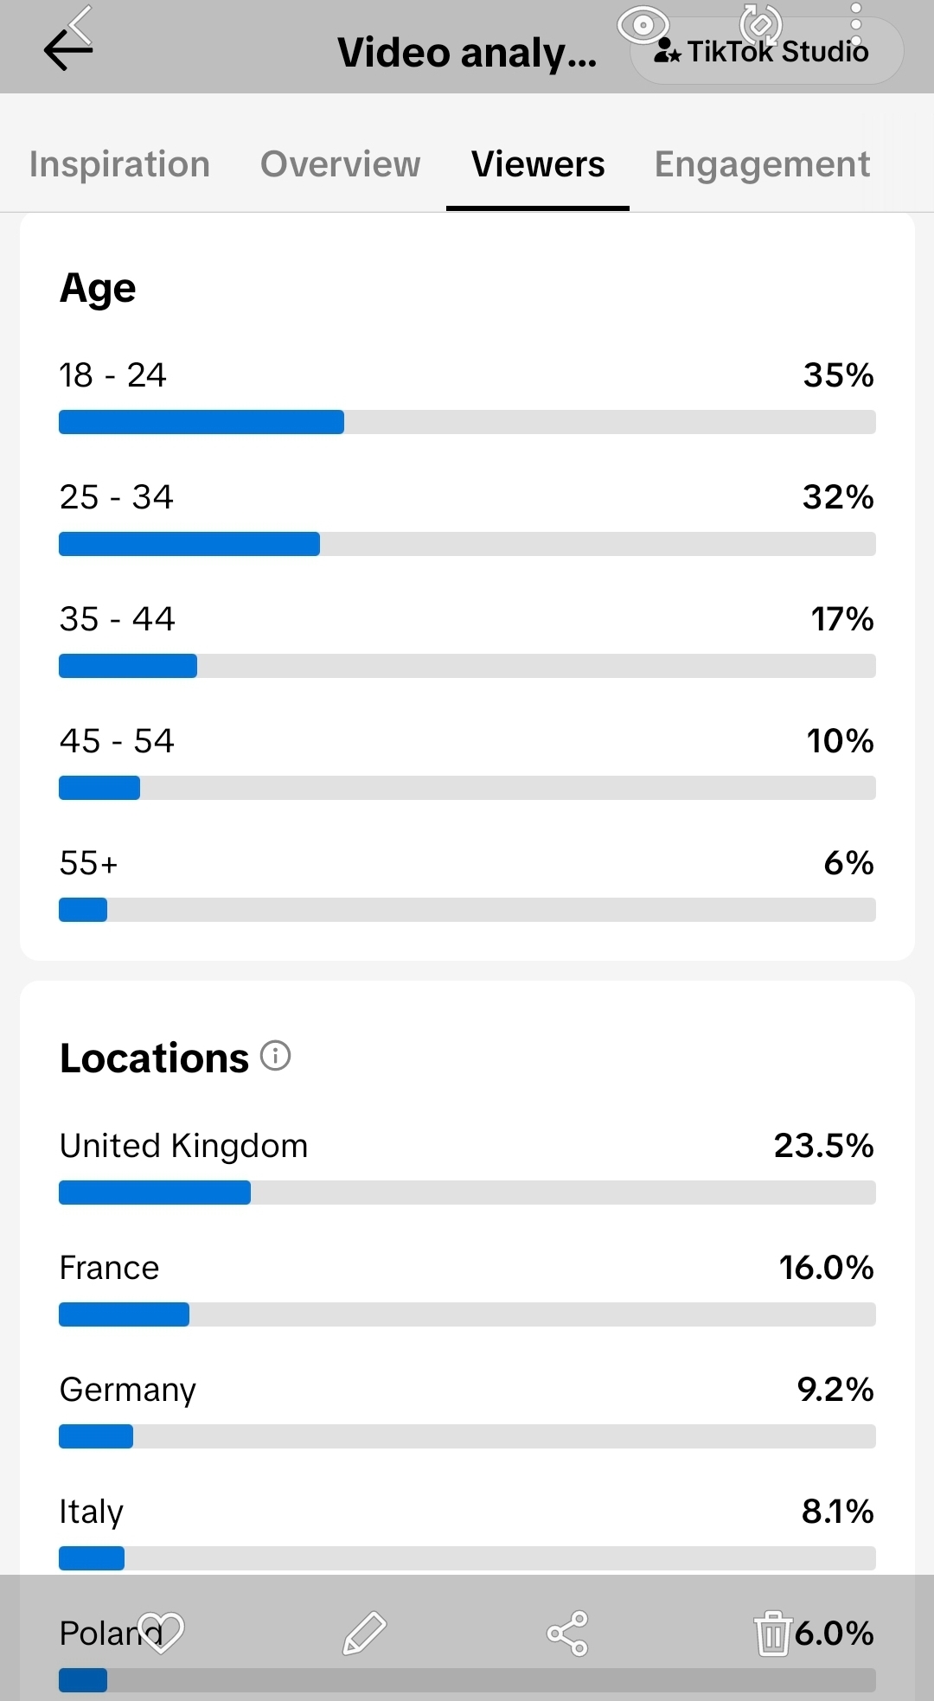The height and width of the screenshot is (1701, 934).
Task: Tap the Video analytics title
Action: coord(467,53)
